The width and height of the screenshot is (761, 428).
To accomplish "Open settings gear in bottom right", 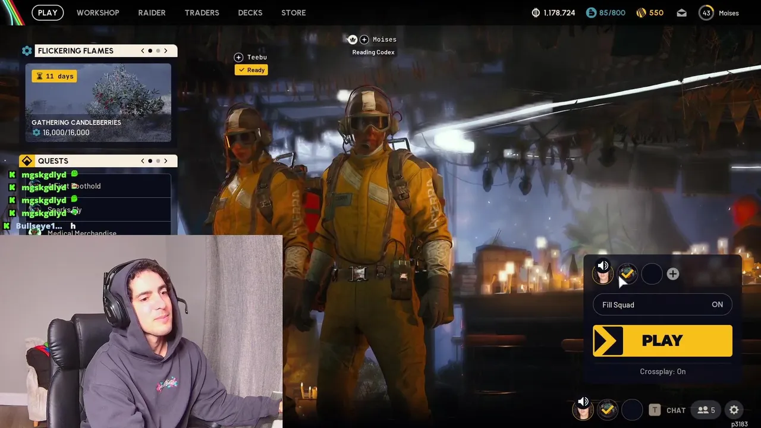I will (734, 410).
